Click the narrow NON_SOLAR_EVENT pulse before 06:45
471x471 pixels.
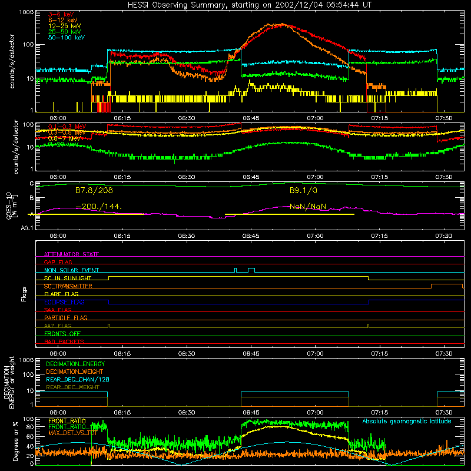point(235,270)
